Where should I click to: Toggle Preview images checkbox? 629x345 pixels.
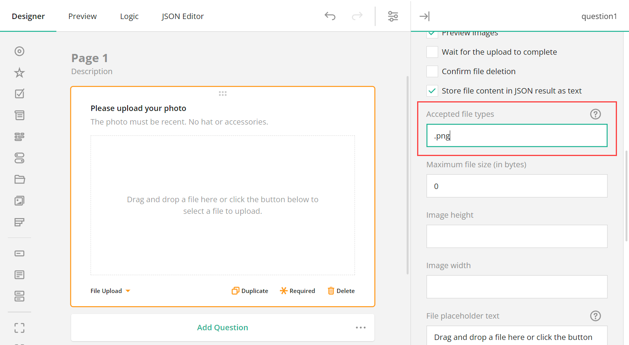click(x=432, y=34)
